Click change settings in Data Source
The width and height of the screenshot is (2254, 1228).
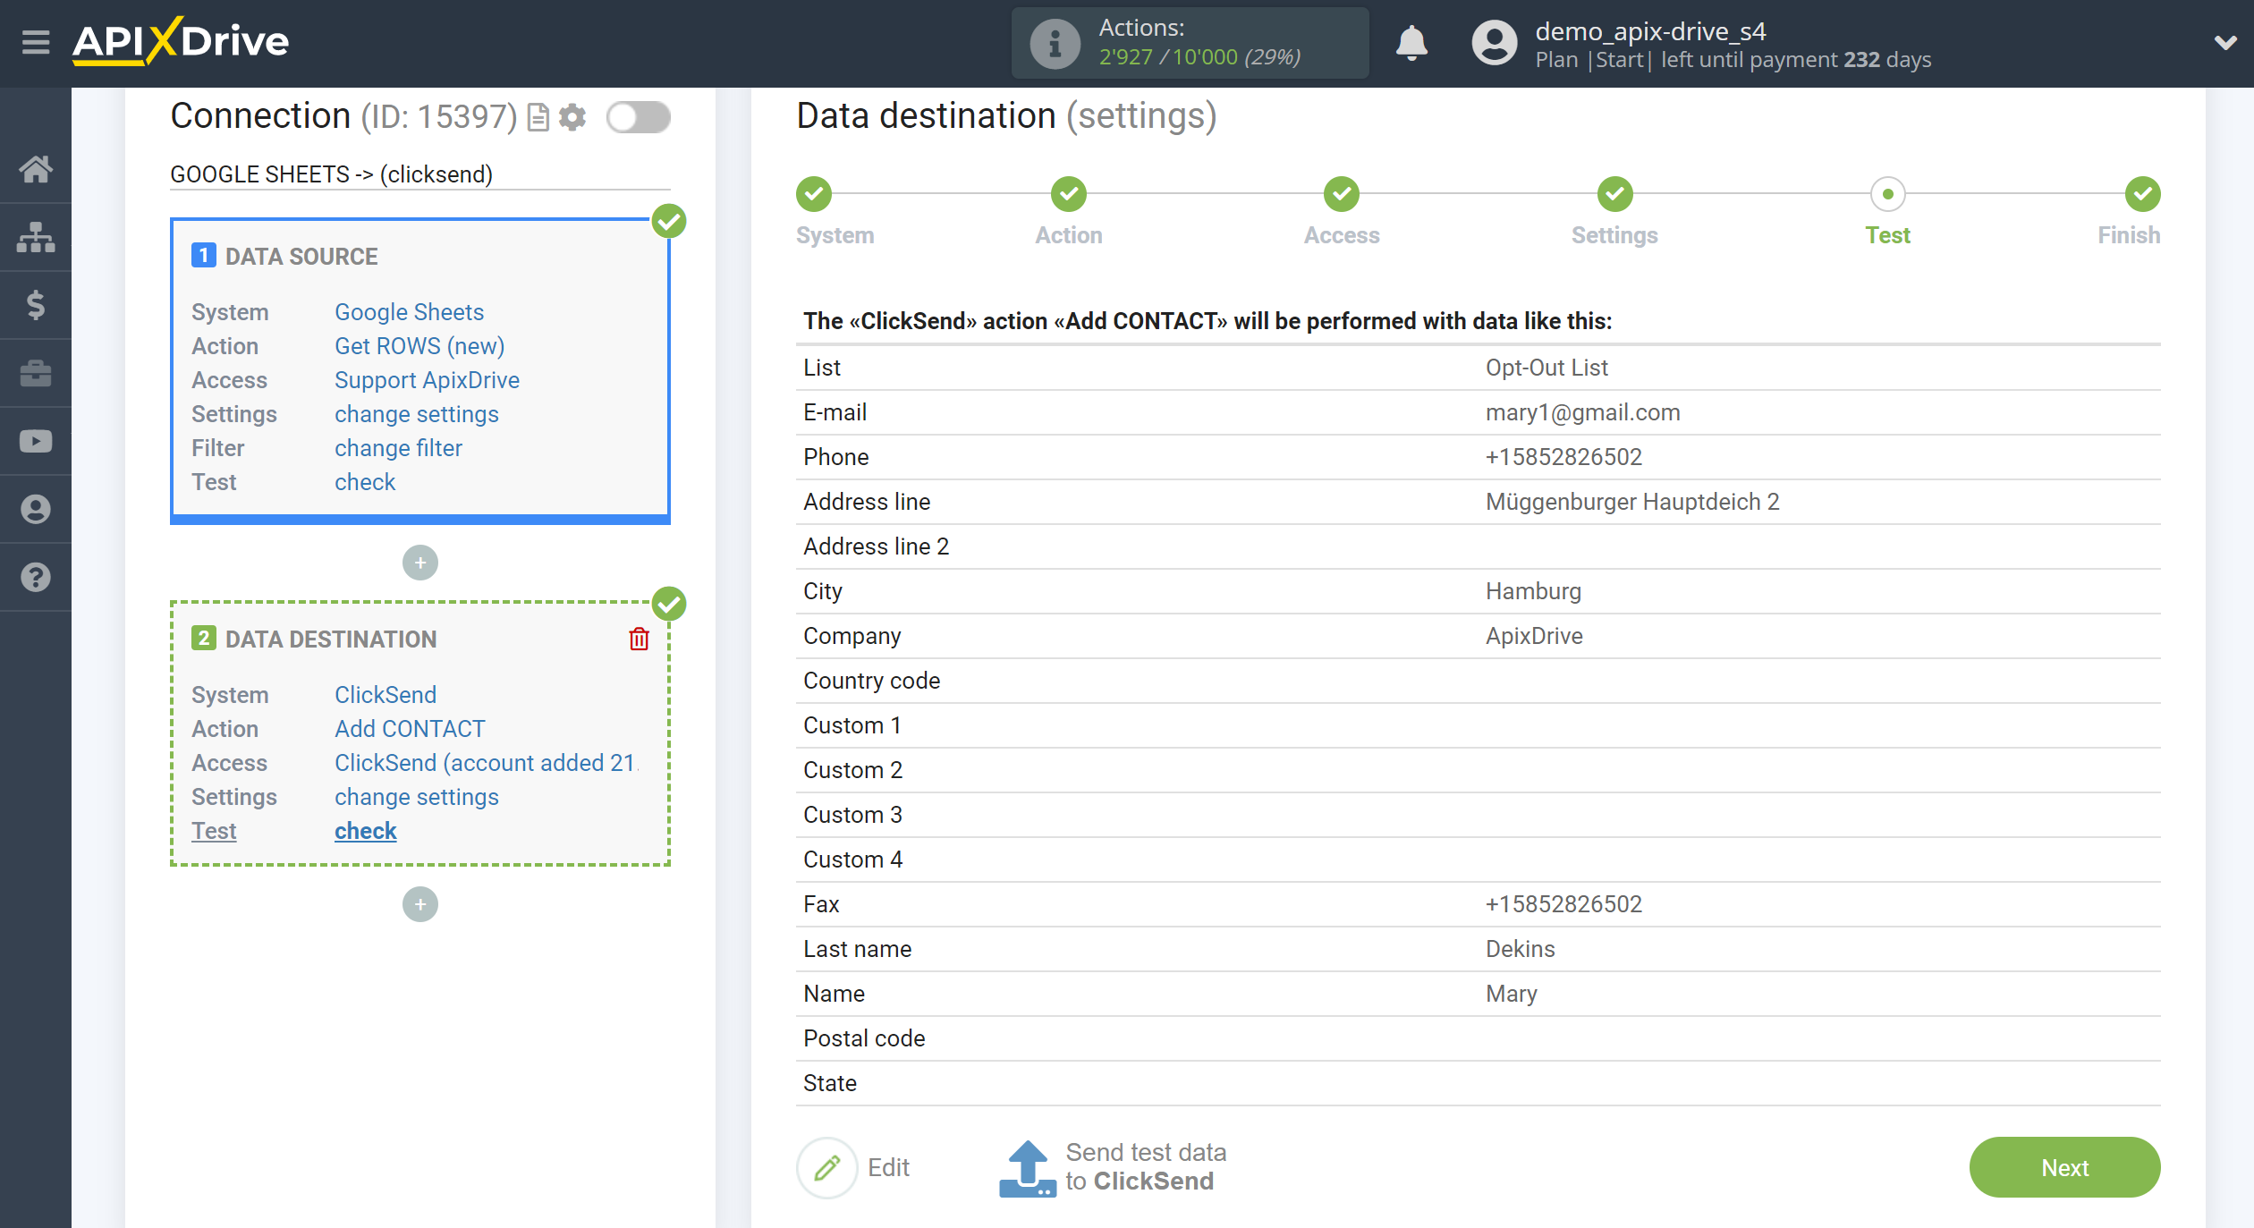417,414
